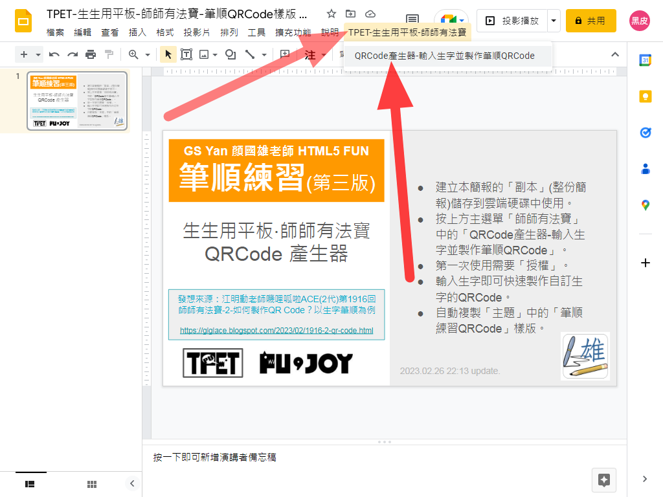Add a new slide with plus button
Screen dimensions: 663x497
click(x=24, y=54)
